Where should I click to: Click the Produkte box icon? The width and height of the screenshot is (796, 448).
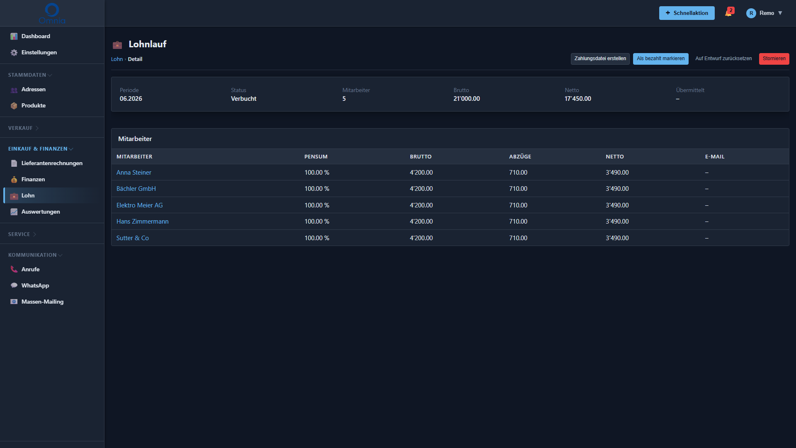(x=14, y=106)
